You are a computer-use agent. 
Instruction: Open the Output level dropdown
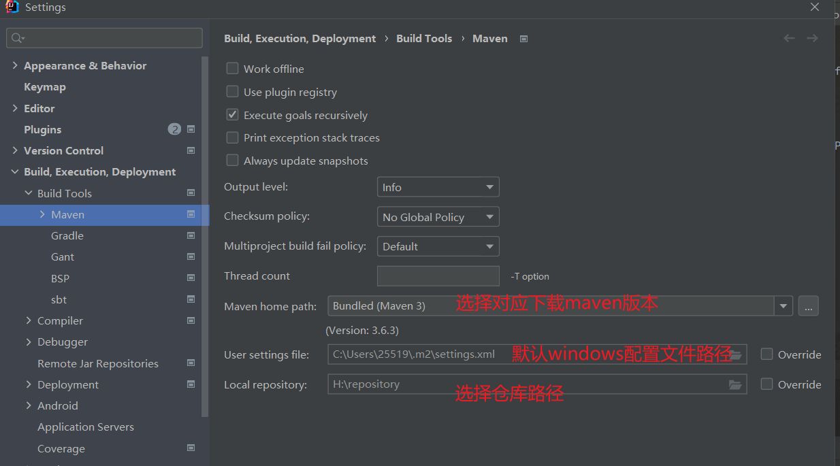tap(438, 187)
